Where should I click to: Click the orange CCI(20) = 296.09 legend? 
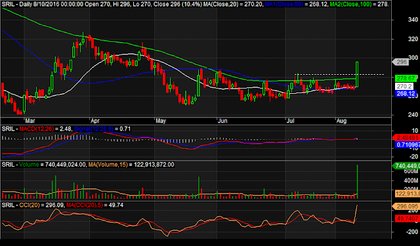click(41, 205)
